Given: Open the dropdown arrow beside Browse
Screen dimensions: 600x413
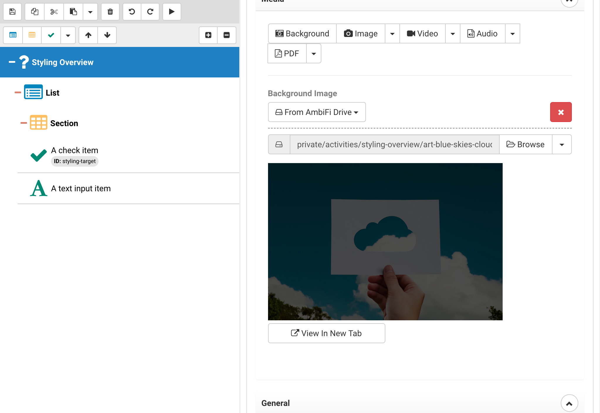Looking at the screenshot, I should pyautogui.click(x=562, y=145).
